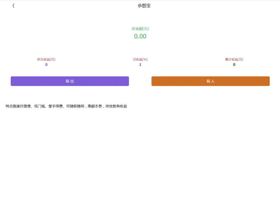Viewport: 280px width, 203px height.
Task: Click the page header bar
Action: click(140, 5)
